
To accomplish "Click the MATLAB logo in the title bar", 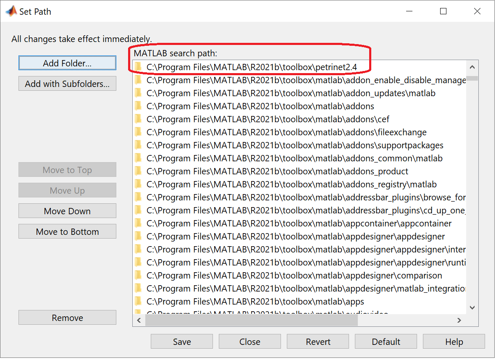I will click(11, 11).
